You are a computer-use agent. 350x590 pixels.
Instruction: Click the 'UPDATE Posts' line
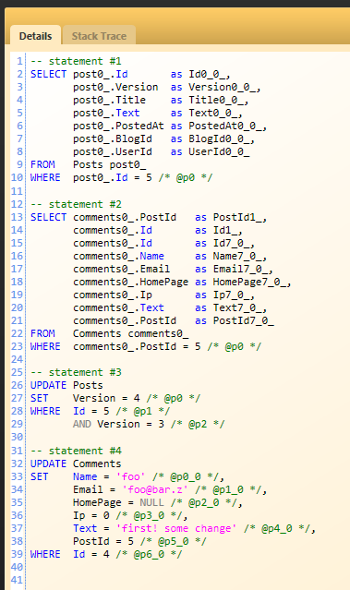click(66, 385)
